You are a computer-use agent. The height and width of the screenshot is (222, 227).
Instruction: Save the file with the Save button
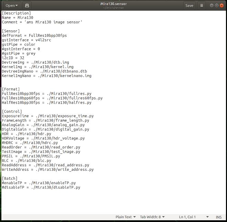tap(189, 6)
